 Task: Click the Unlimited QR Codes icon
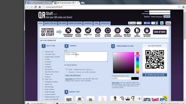127,31
